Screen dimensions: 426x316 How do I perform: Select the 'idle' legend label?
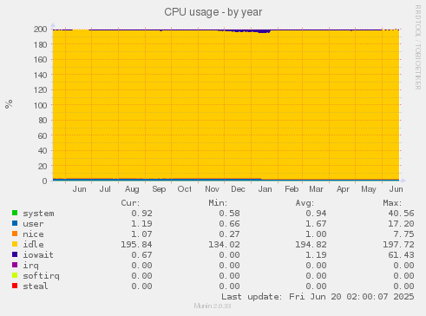(x=33, y=245)
